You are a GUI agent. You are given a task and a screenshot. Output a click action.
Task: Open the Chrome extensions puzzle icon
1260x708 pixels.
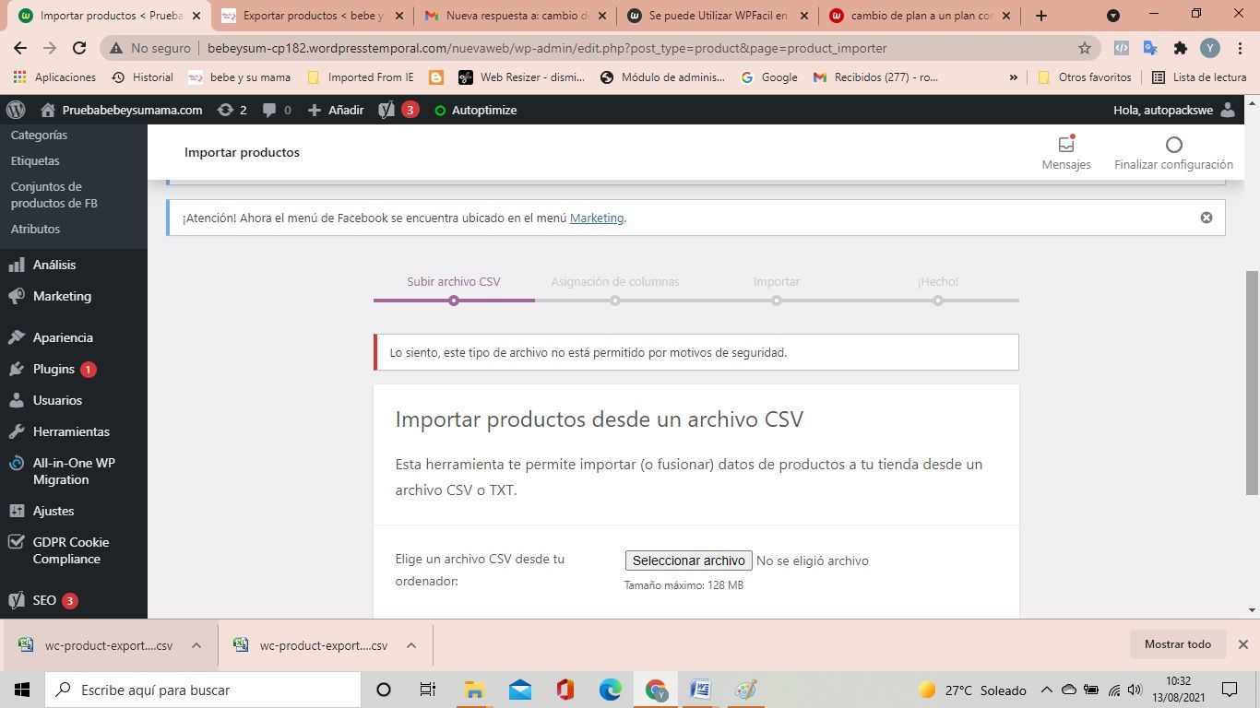[1181, 48]
